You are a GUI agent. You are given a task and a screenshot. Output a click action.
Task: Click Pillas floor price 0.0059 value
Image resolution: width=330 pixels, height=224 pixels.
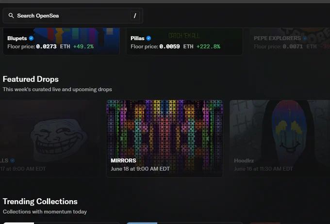[x=169, y=47]
